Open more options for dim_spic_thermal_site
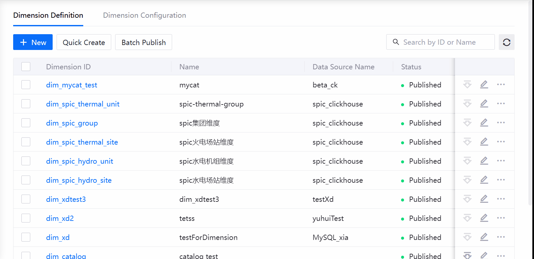The height and width of the screenshot is (259, 534). tap(501, 142)
